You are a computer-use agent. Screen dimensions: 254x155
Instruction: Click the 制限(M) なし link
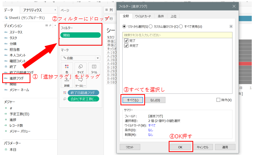[151, 135]
